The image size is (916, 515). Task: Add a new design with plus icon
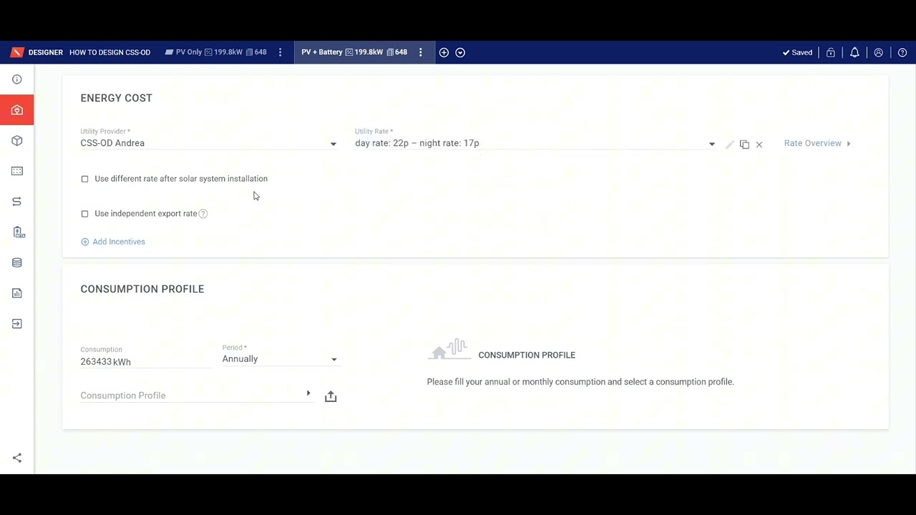pyautogui.click(x=444, y=52)
